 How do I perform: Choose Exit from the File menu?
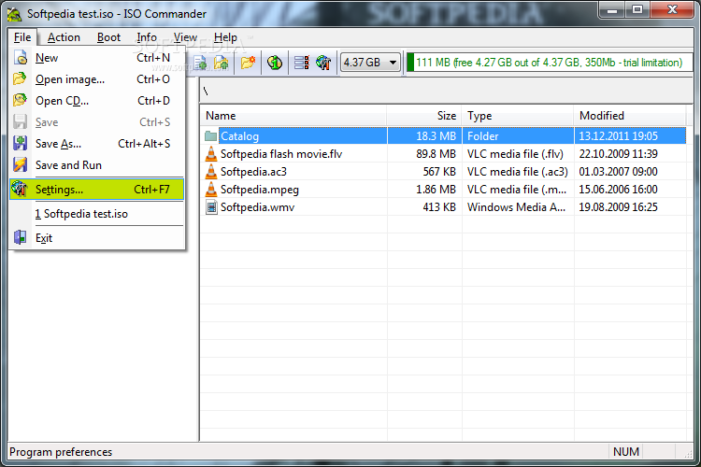point(96,238)
